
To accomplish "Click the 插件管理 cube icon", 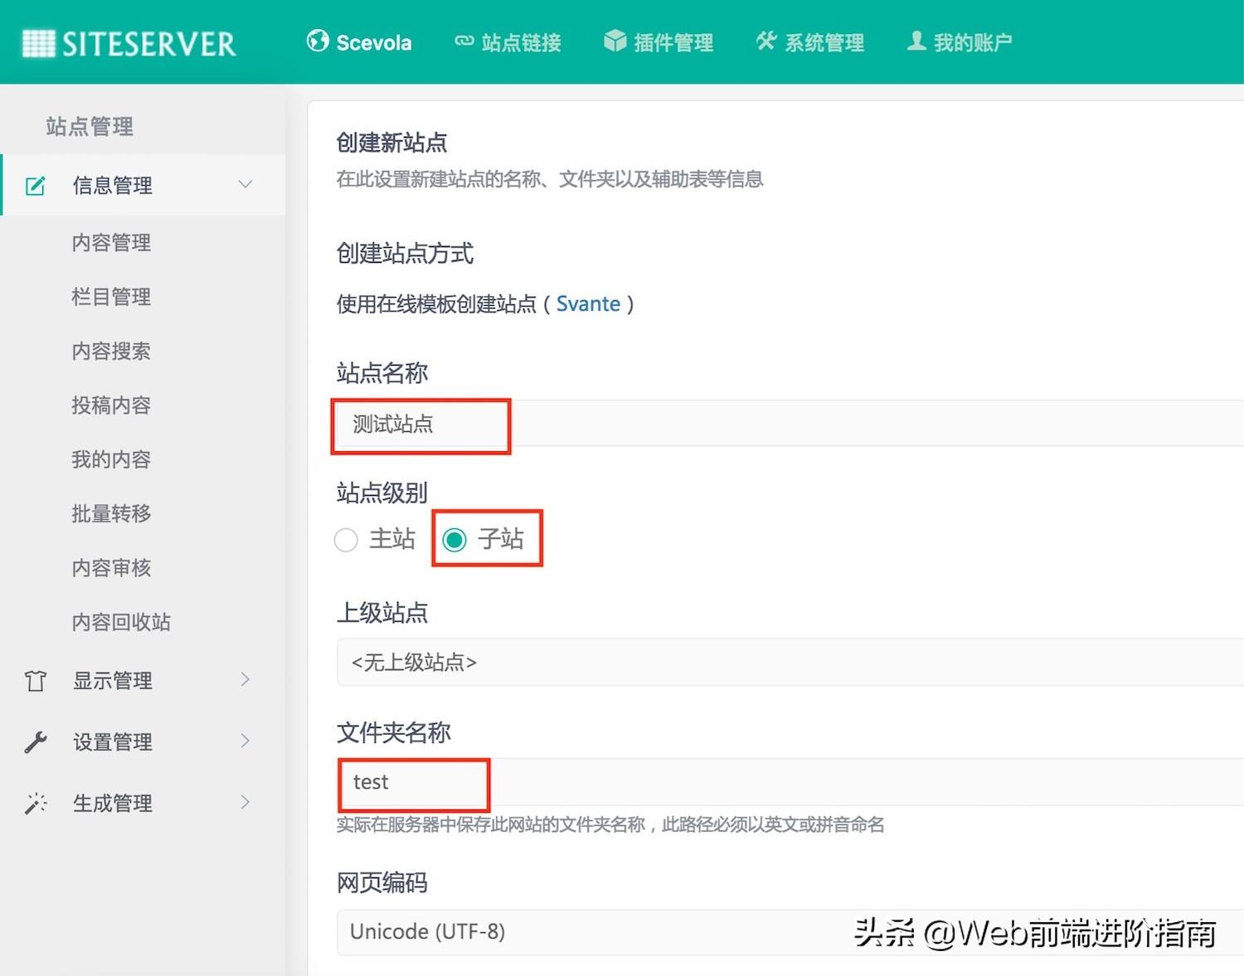I will (x=615, y=40).
